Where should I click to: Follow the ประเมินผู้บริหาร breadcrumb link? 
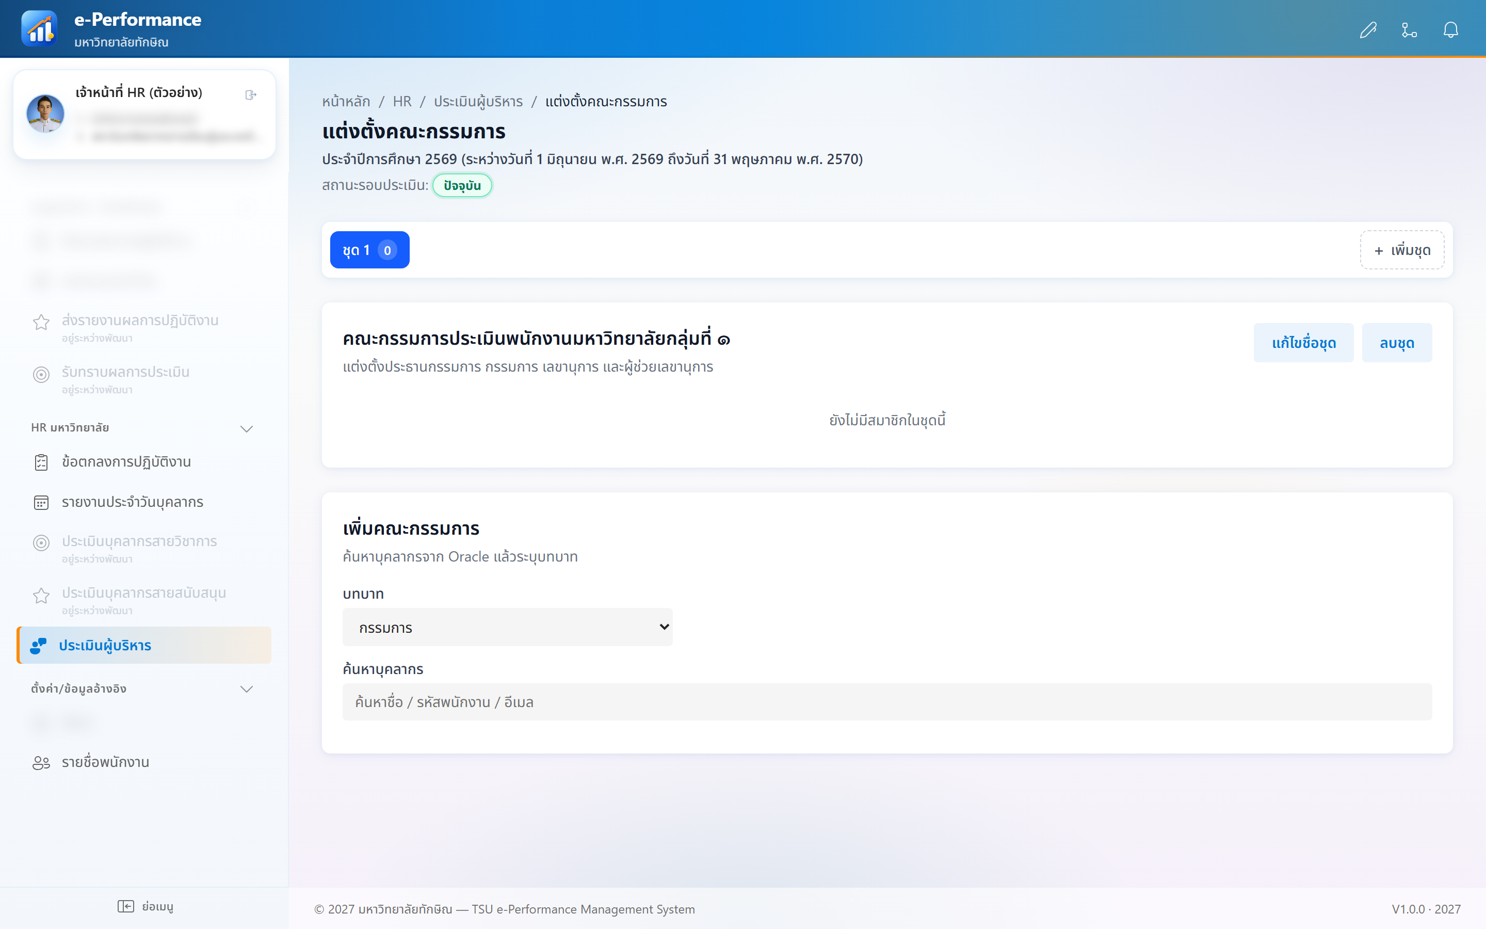coord(478,101)
